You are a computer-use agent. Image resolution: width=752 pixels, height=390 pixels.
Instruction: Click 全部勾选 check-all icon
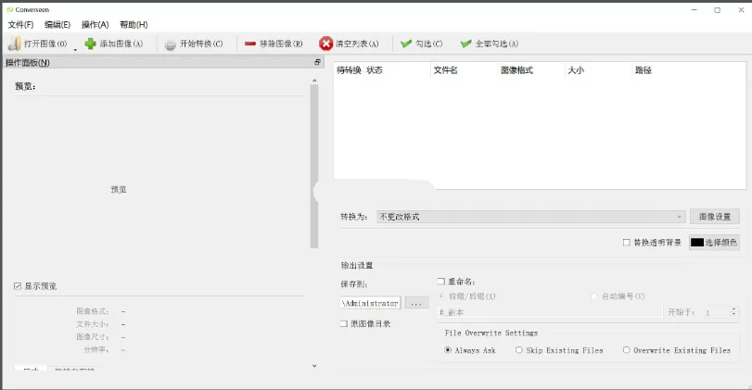465,44
